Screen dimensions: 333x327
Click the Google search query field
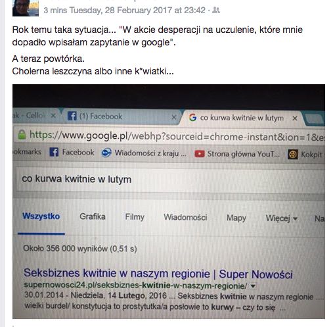click(x=170, y=180)
